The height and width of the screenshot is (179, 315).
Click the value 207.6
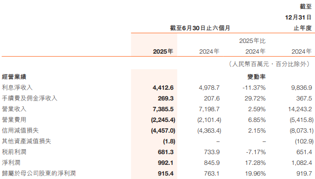click(x=212, y=99)
